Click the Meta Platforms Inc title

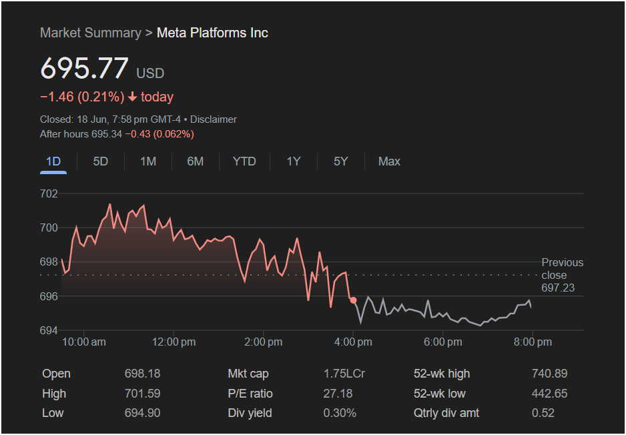212,33
